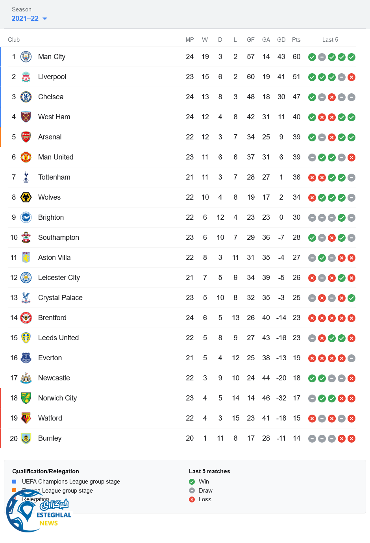Screen dimensions: 370x543
Task: Click Man City's most recent result icon
Action: point(351,57)
